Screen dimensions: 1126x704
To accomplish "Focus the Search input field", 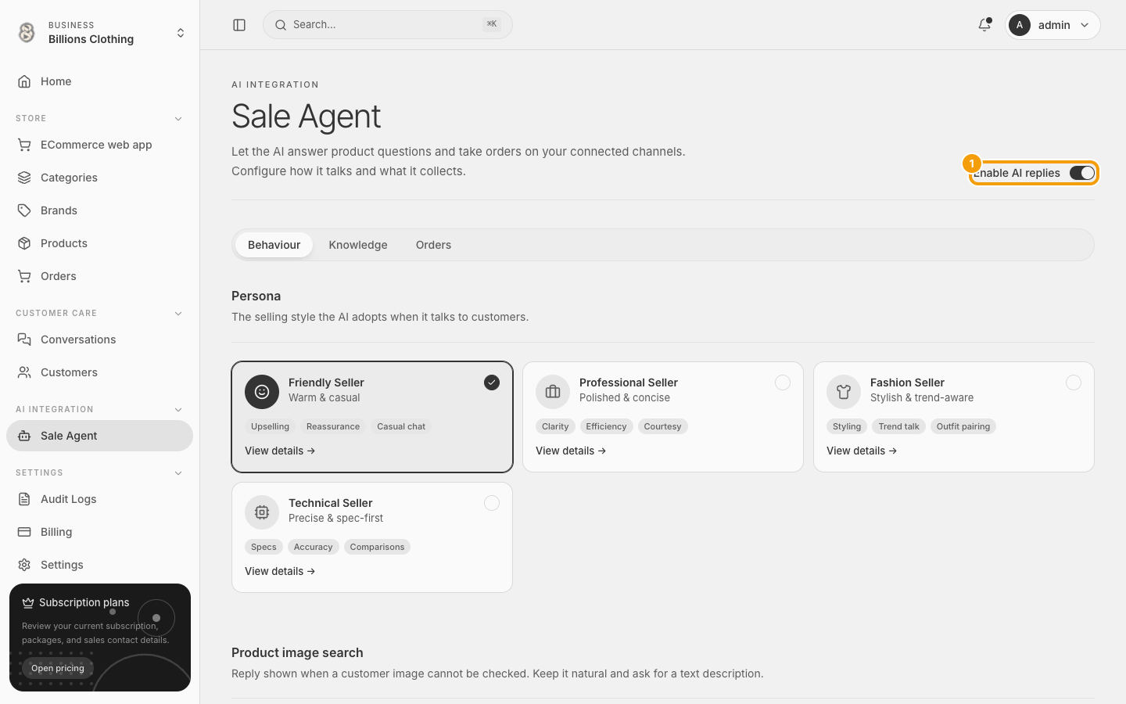I will (388, 25).
